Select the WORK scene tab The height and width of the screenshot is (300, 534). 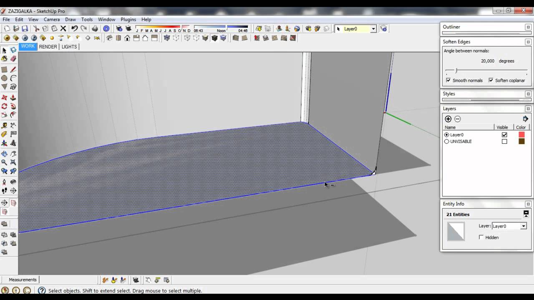click(x=28, y=46)
